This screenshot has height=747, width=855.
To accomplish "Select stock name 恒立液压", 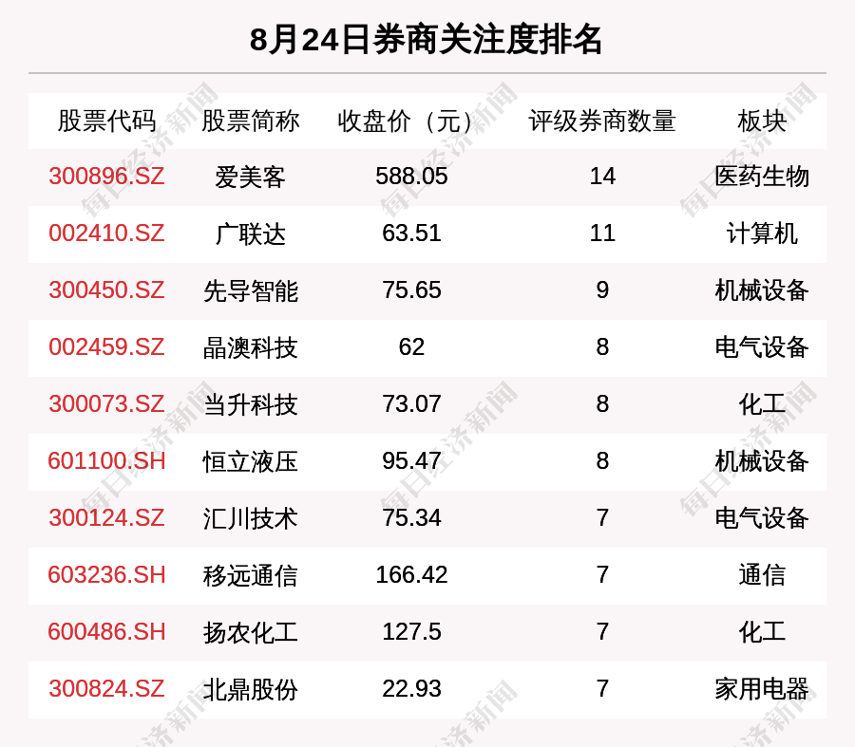I will tap(250, 461).
